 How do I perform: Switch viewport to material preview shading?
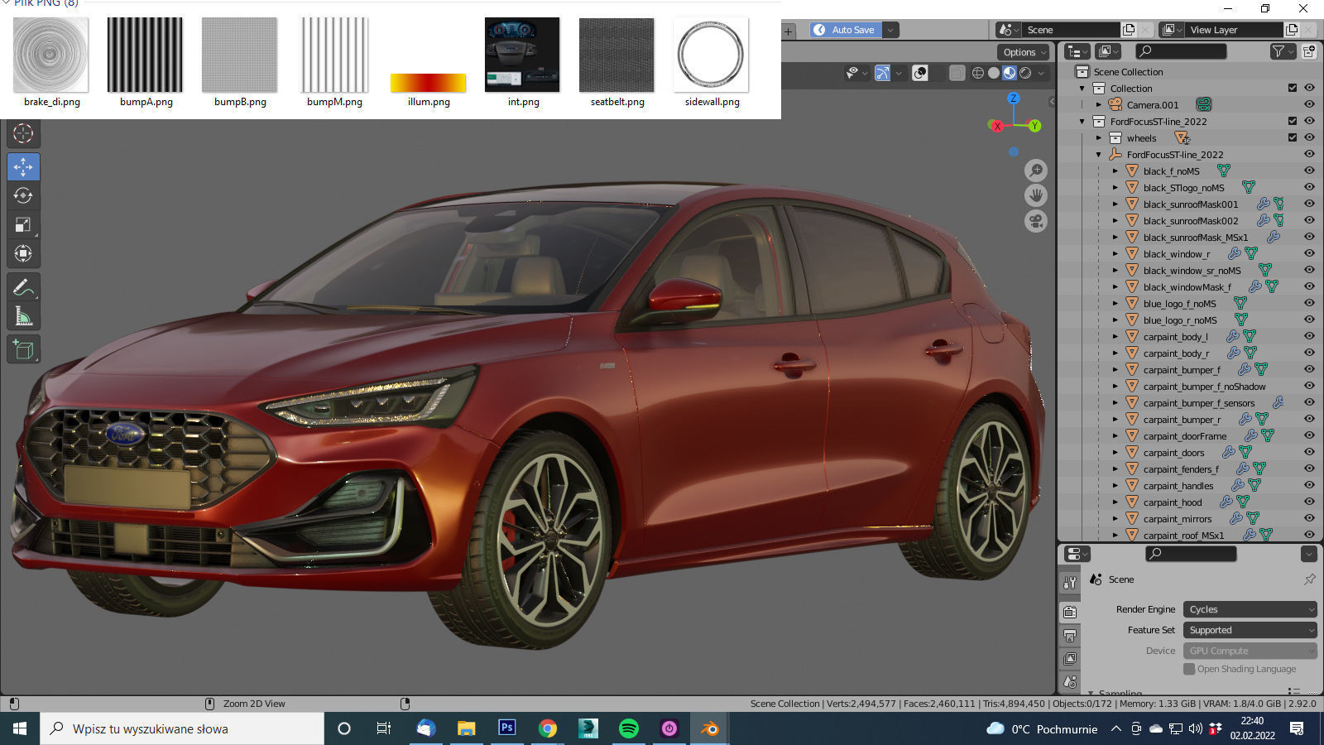[1010, 73]
